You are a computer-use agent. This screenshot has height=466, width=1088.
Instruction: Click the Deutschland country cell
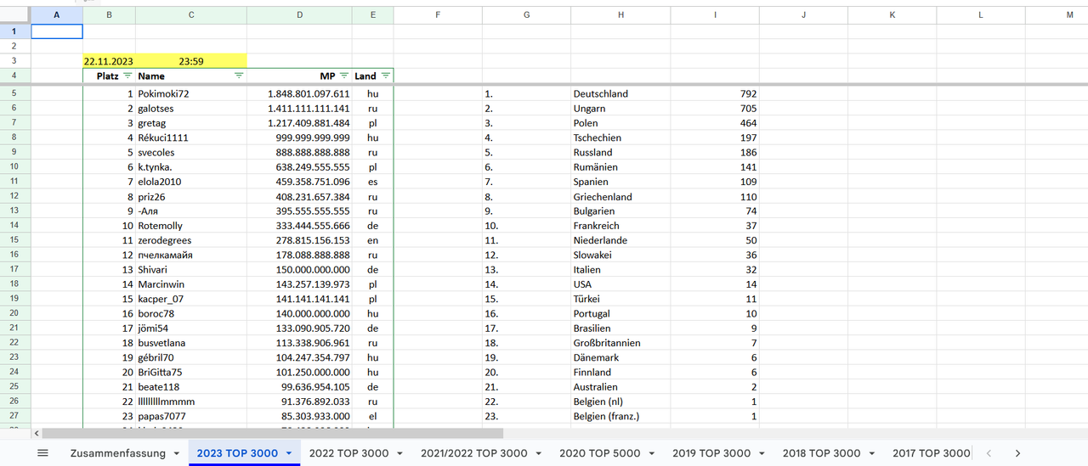[x=620, y=94]
